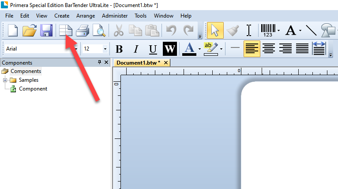Select the pointer selection tool
The width and height of the screenshot is (338, 189).
[215, 30]
